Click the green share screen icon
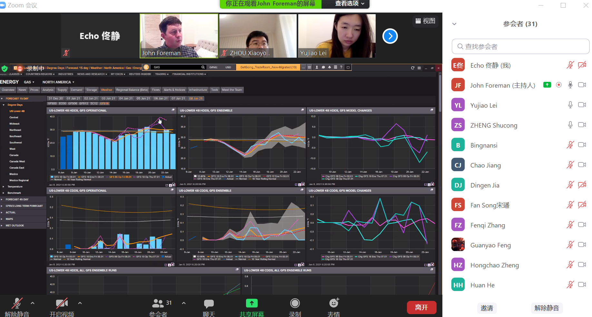Image resolution: width=592 pixels, height=317 pixels. tap(252, 303)
